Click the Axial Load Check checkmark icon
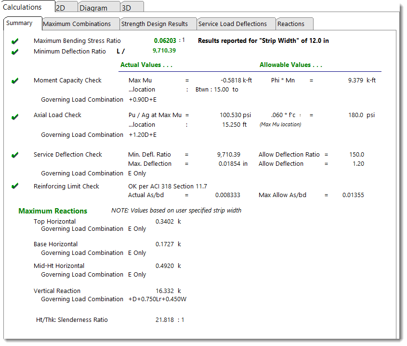This screenshot has height=346, width=407. click(x=15, y=116)
